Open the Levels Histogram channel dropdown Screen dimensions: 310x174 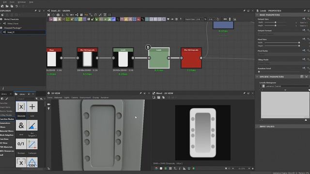click(x=285, y=86)
